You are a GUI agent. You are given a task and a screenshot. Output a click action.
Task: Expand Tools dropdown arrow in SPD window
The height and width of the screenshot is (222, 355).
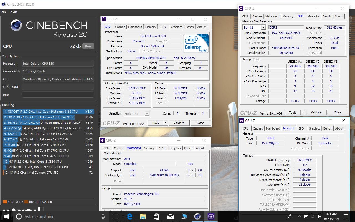click(x=303, y=112)
